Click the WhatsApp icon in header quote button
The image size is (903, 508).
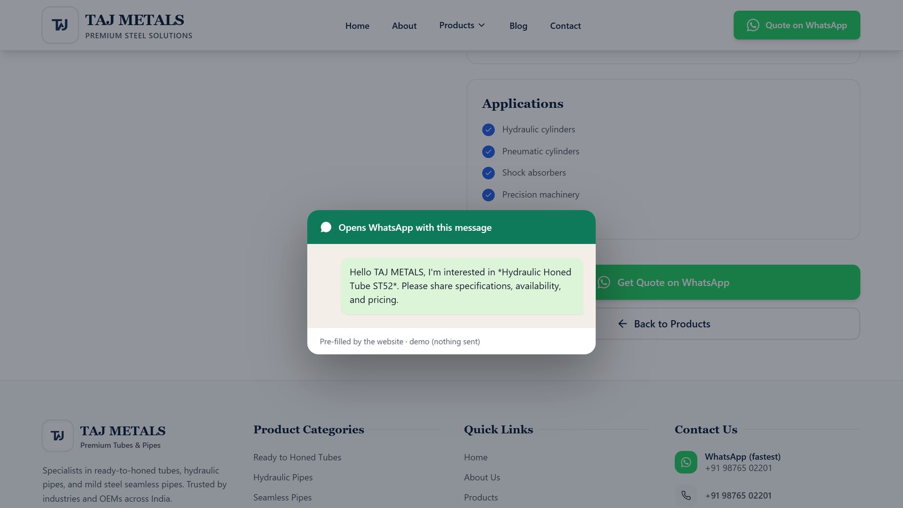pyautogui.click(x=753, y=25)
